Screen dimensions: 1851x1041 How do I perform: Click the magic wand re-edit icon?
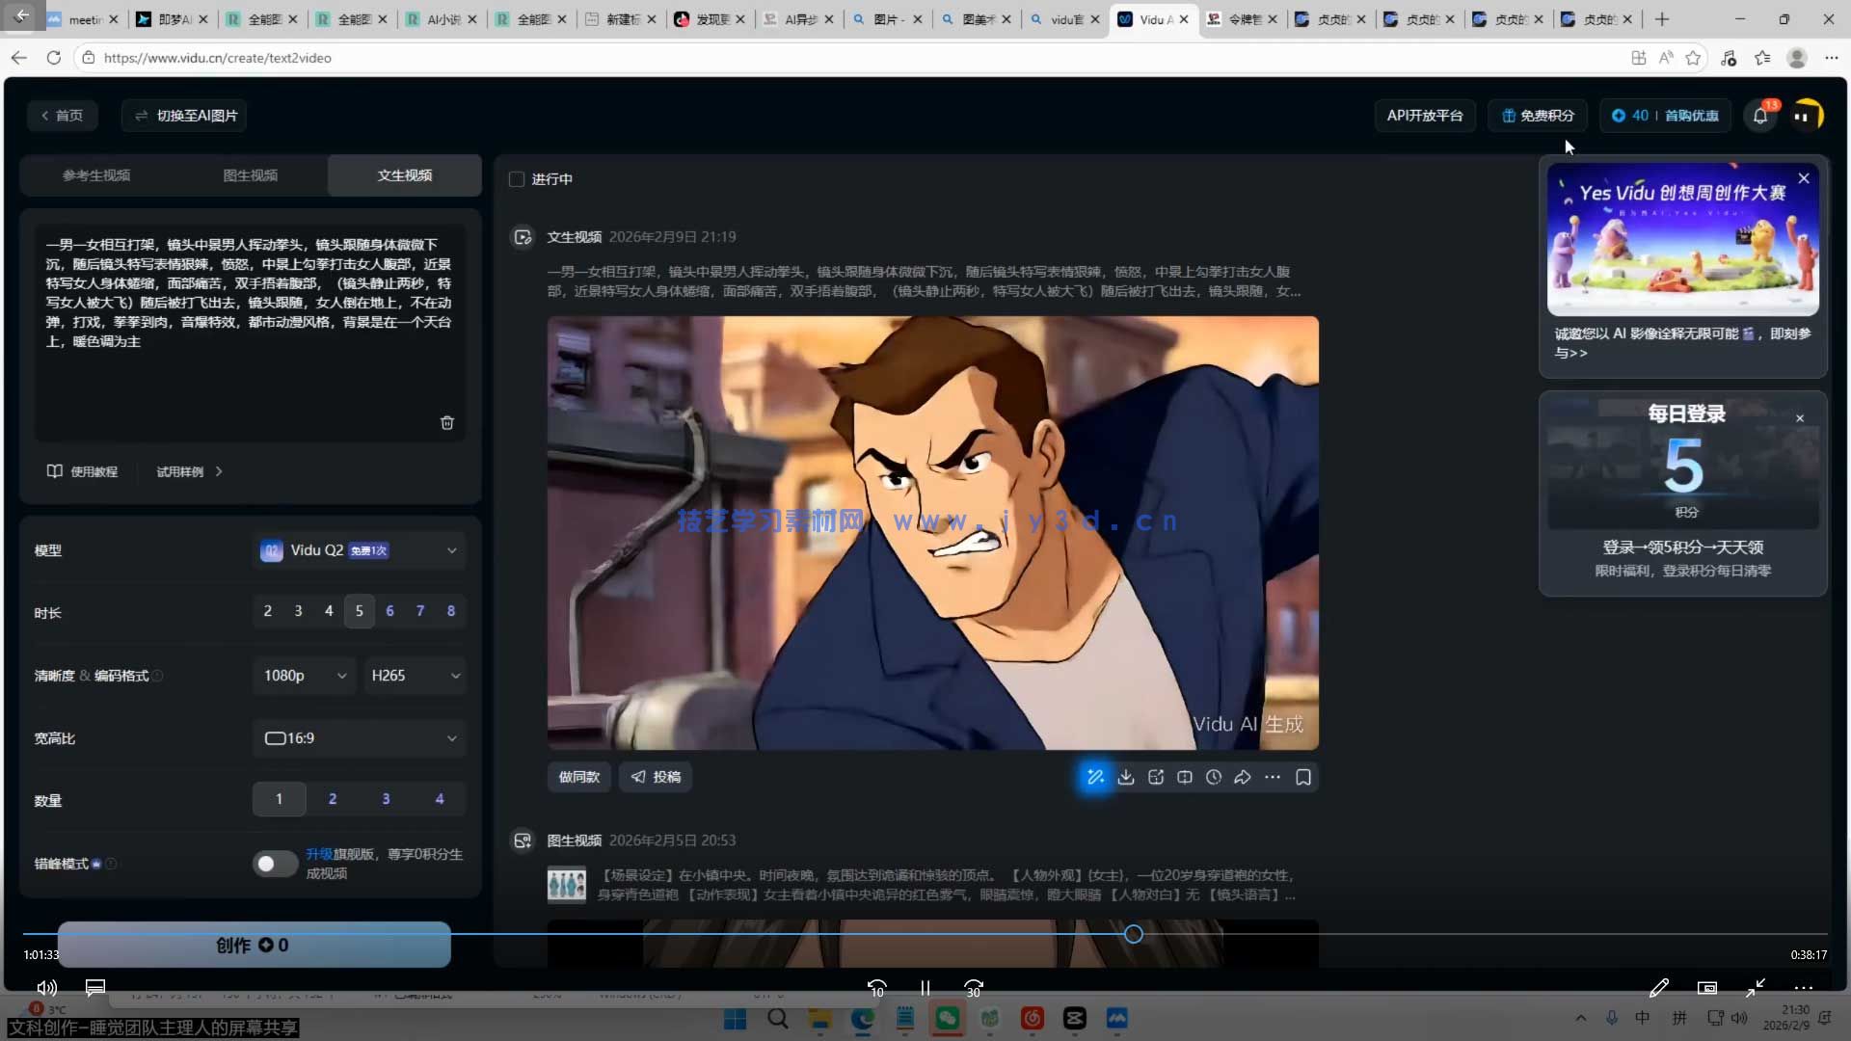[1095, 777]
